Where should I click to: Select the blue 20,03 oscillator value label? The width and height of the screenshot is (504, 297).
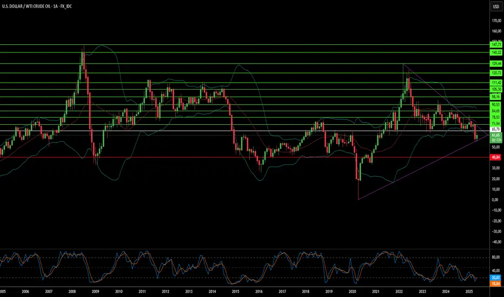click(496, 276)
